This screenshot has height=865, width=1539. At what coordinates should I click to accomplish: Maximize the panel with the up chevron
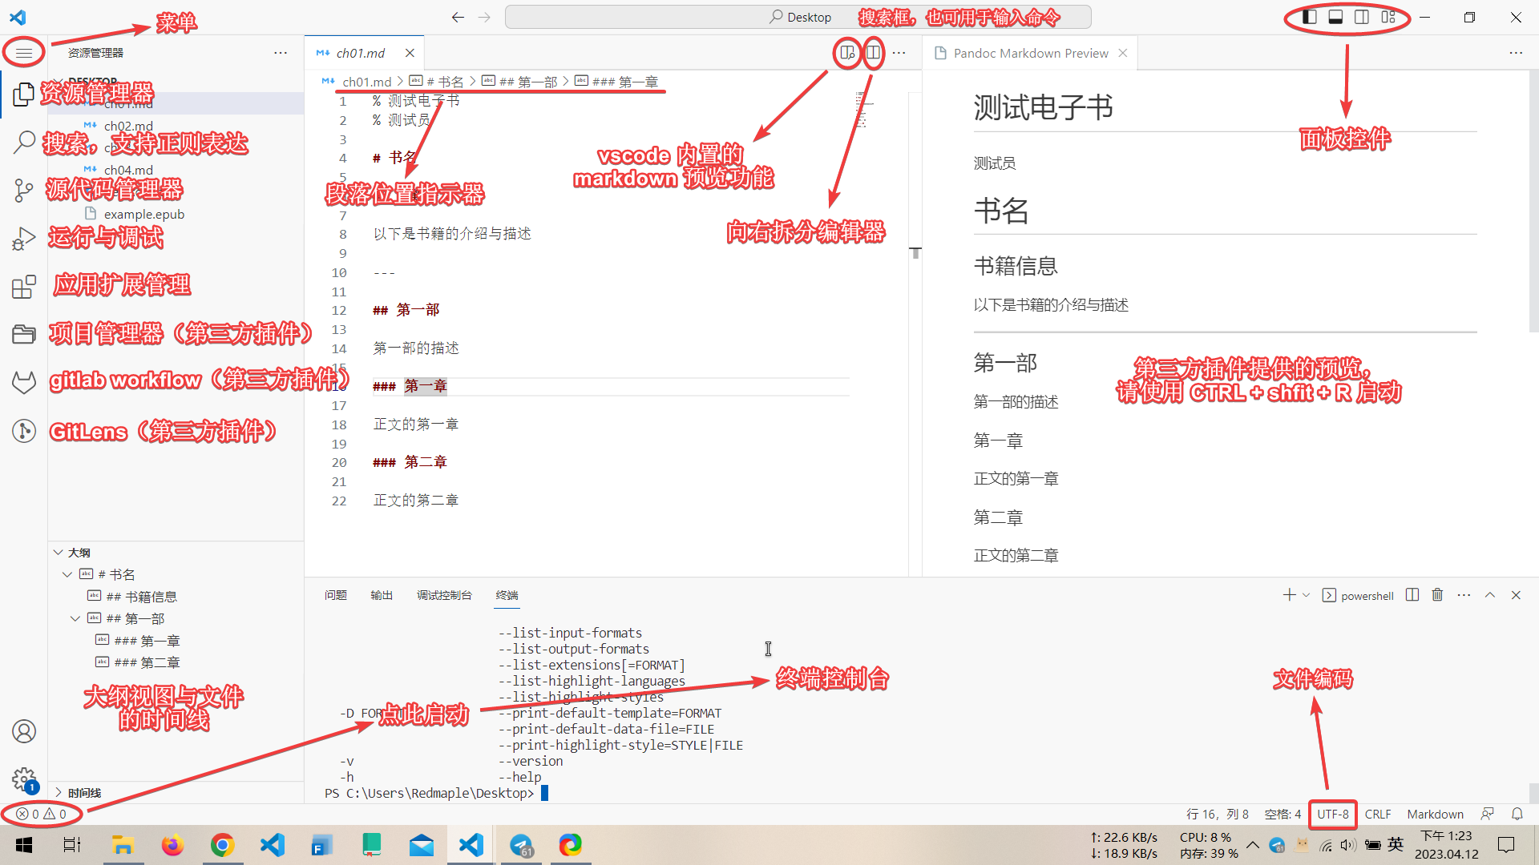1490,595
